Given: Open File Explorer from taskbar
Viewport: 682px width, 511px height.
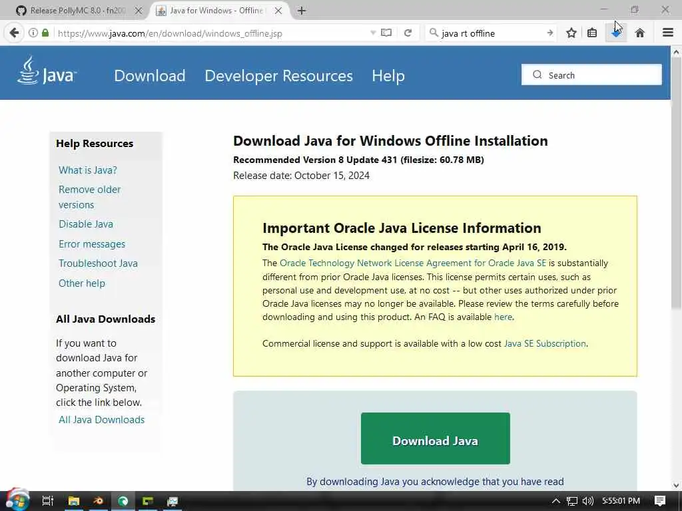Looking at the screenshot, I should click(x=73, y=501).
